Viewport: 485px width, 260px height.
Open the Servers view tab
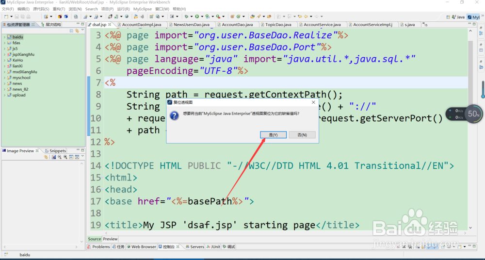click(x=194, y=247)
